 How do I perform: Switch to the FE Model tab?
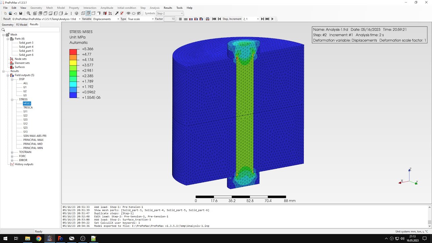pyautogui.click(x=22, y=25)
